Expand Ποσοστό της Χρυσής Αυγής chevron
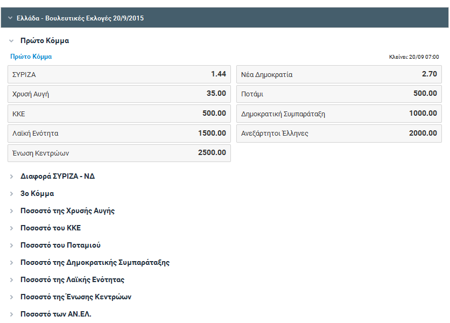 point(11,210)
